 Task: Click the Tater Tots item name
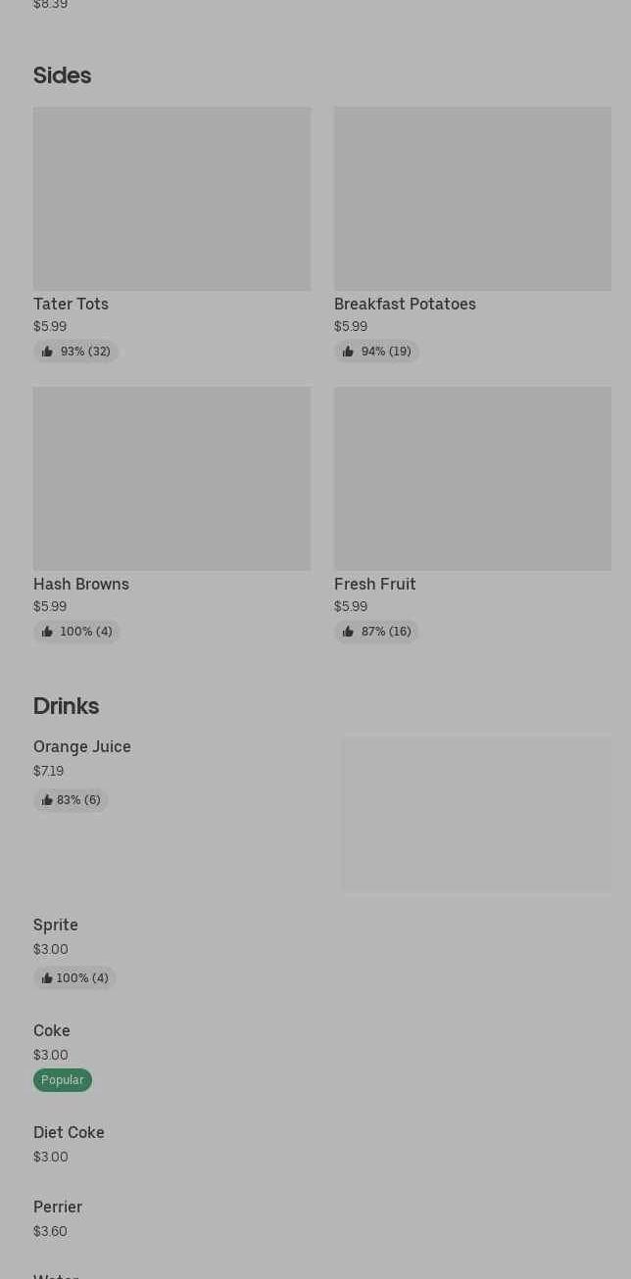(x=71, y=305)
